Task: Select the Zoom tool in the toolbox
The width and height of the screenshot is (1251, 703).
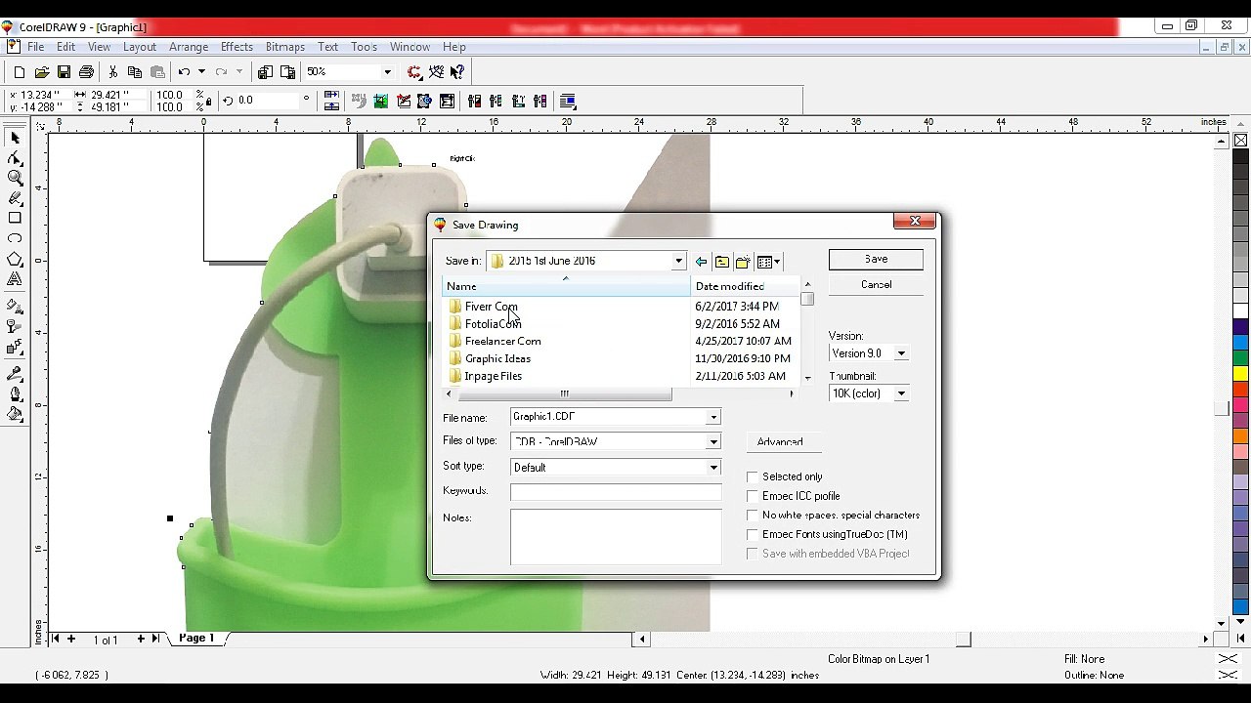Action: point(15,178)
